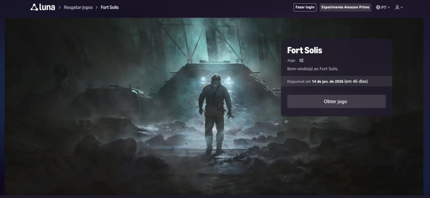Open Experimente Amazon Prime offer
This screenshot has width=430, height=198.
point(345,8)
